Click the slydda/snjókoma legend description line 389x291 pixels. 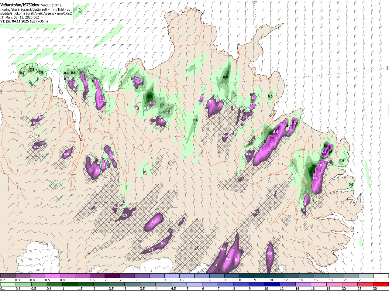click(x=36, y=13)
